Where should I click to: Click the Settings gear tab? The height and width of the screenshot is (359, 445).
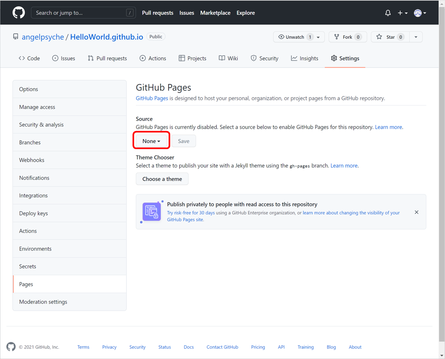345,58
